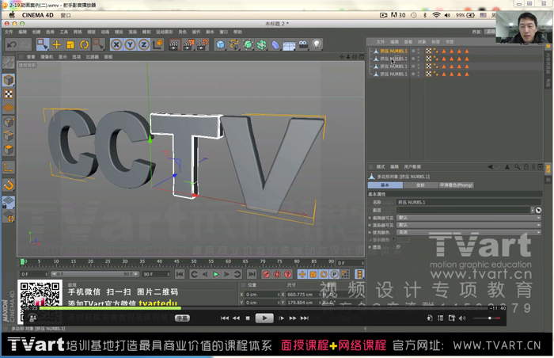This screenshot has width=554, height=358.
Task: Click the orange Workplane mode icon
Action: tap(9, 108)
